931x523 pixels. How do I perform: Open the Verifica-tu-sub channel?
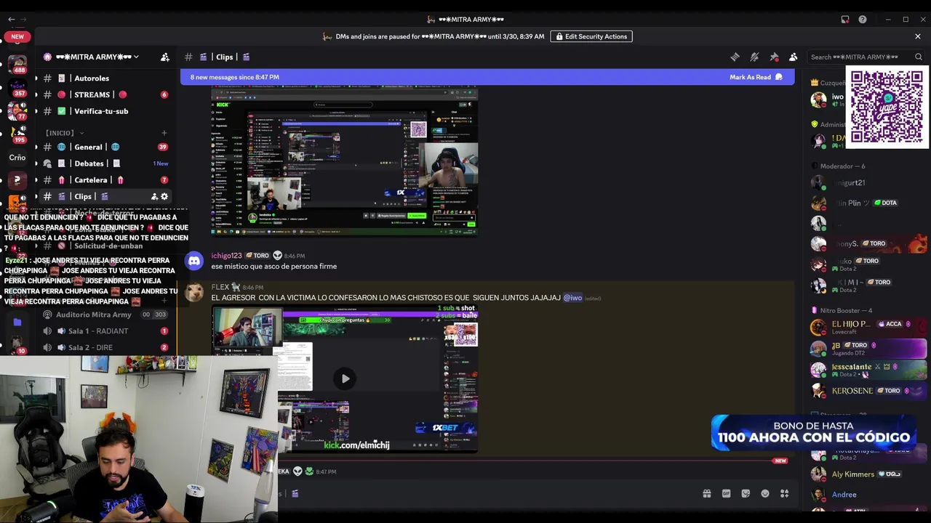point(105,111)
